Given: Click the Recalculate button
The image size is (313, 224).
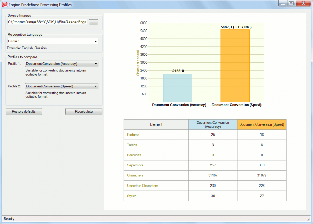Looking at the screenshot, I should pyautogui.click(x=84, y=112).
